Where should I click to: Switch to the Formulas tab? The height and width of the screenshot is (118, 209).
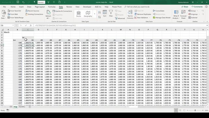pyautogui.click(x=52, y=7)
